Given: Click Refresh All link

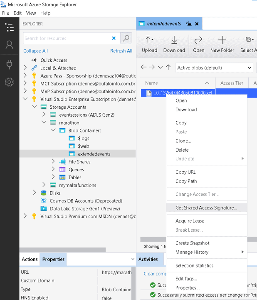Looking at the screenshot, I should 121,51.
